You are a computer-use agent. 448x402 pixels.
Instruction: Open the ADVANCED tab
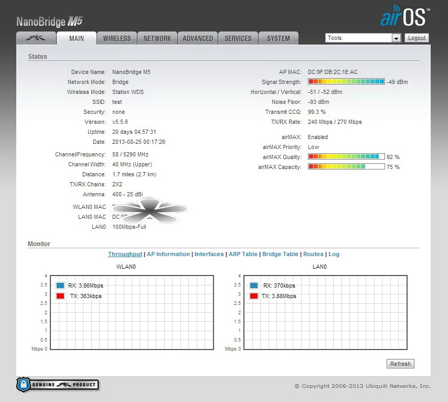(x=198, y=38)
